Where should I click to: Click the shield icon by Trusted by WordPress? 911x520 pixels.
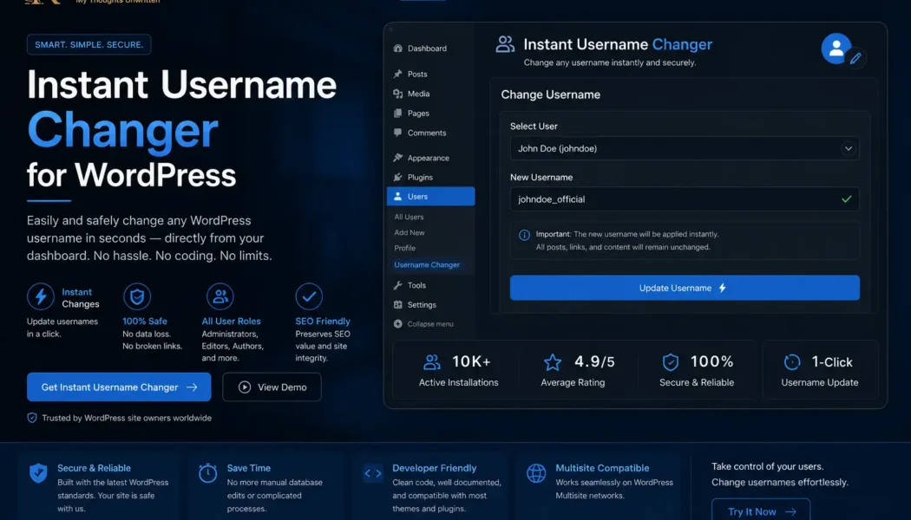click(32, 418)
